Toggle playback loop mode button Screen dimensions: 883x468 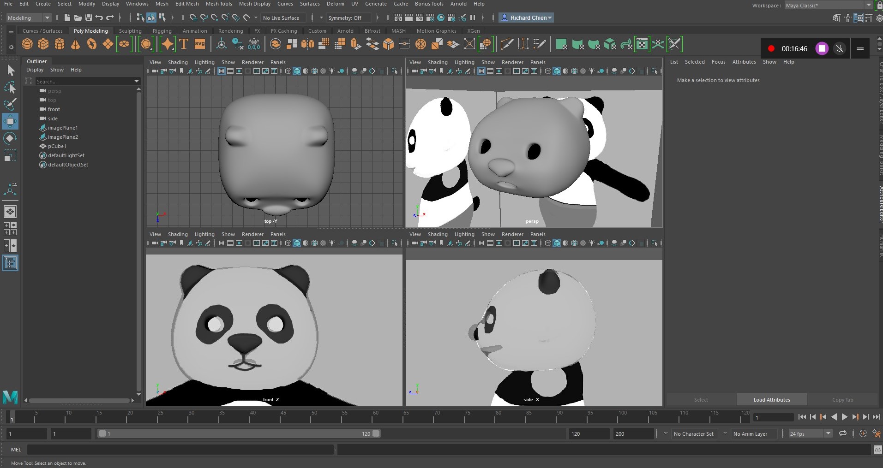(843, 433)
